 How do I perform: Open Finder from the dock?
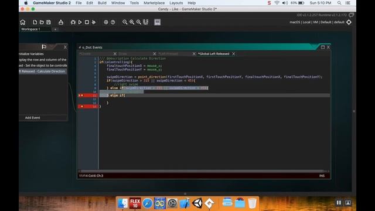click(122, 203)
